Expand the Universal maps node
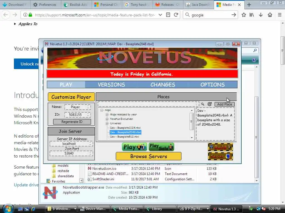The image size is (285, 213). (x=107, y=123)
